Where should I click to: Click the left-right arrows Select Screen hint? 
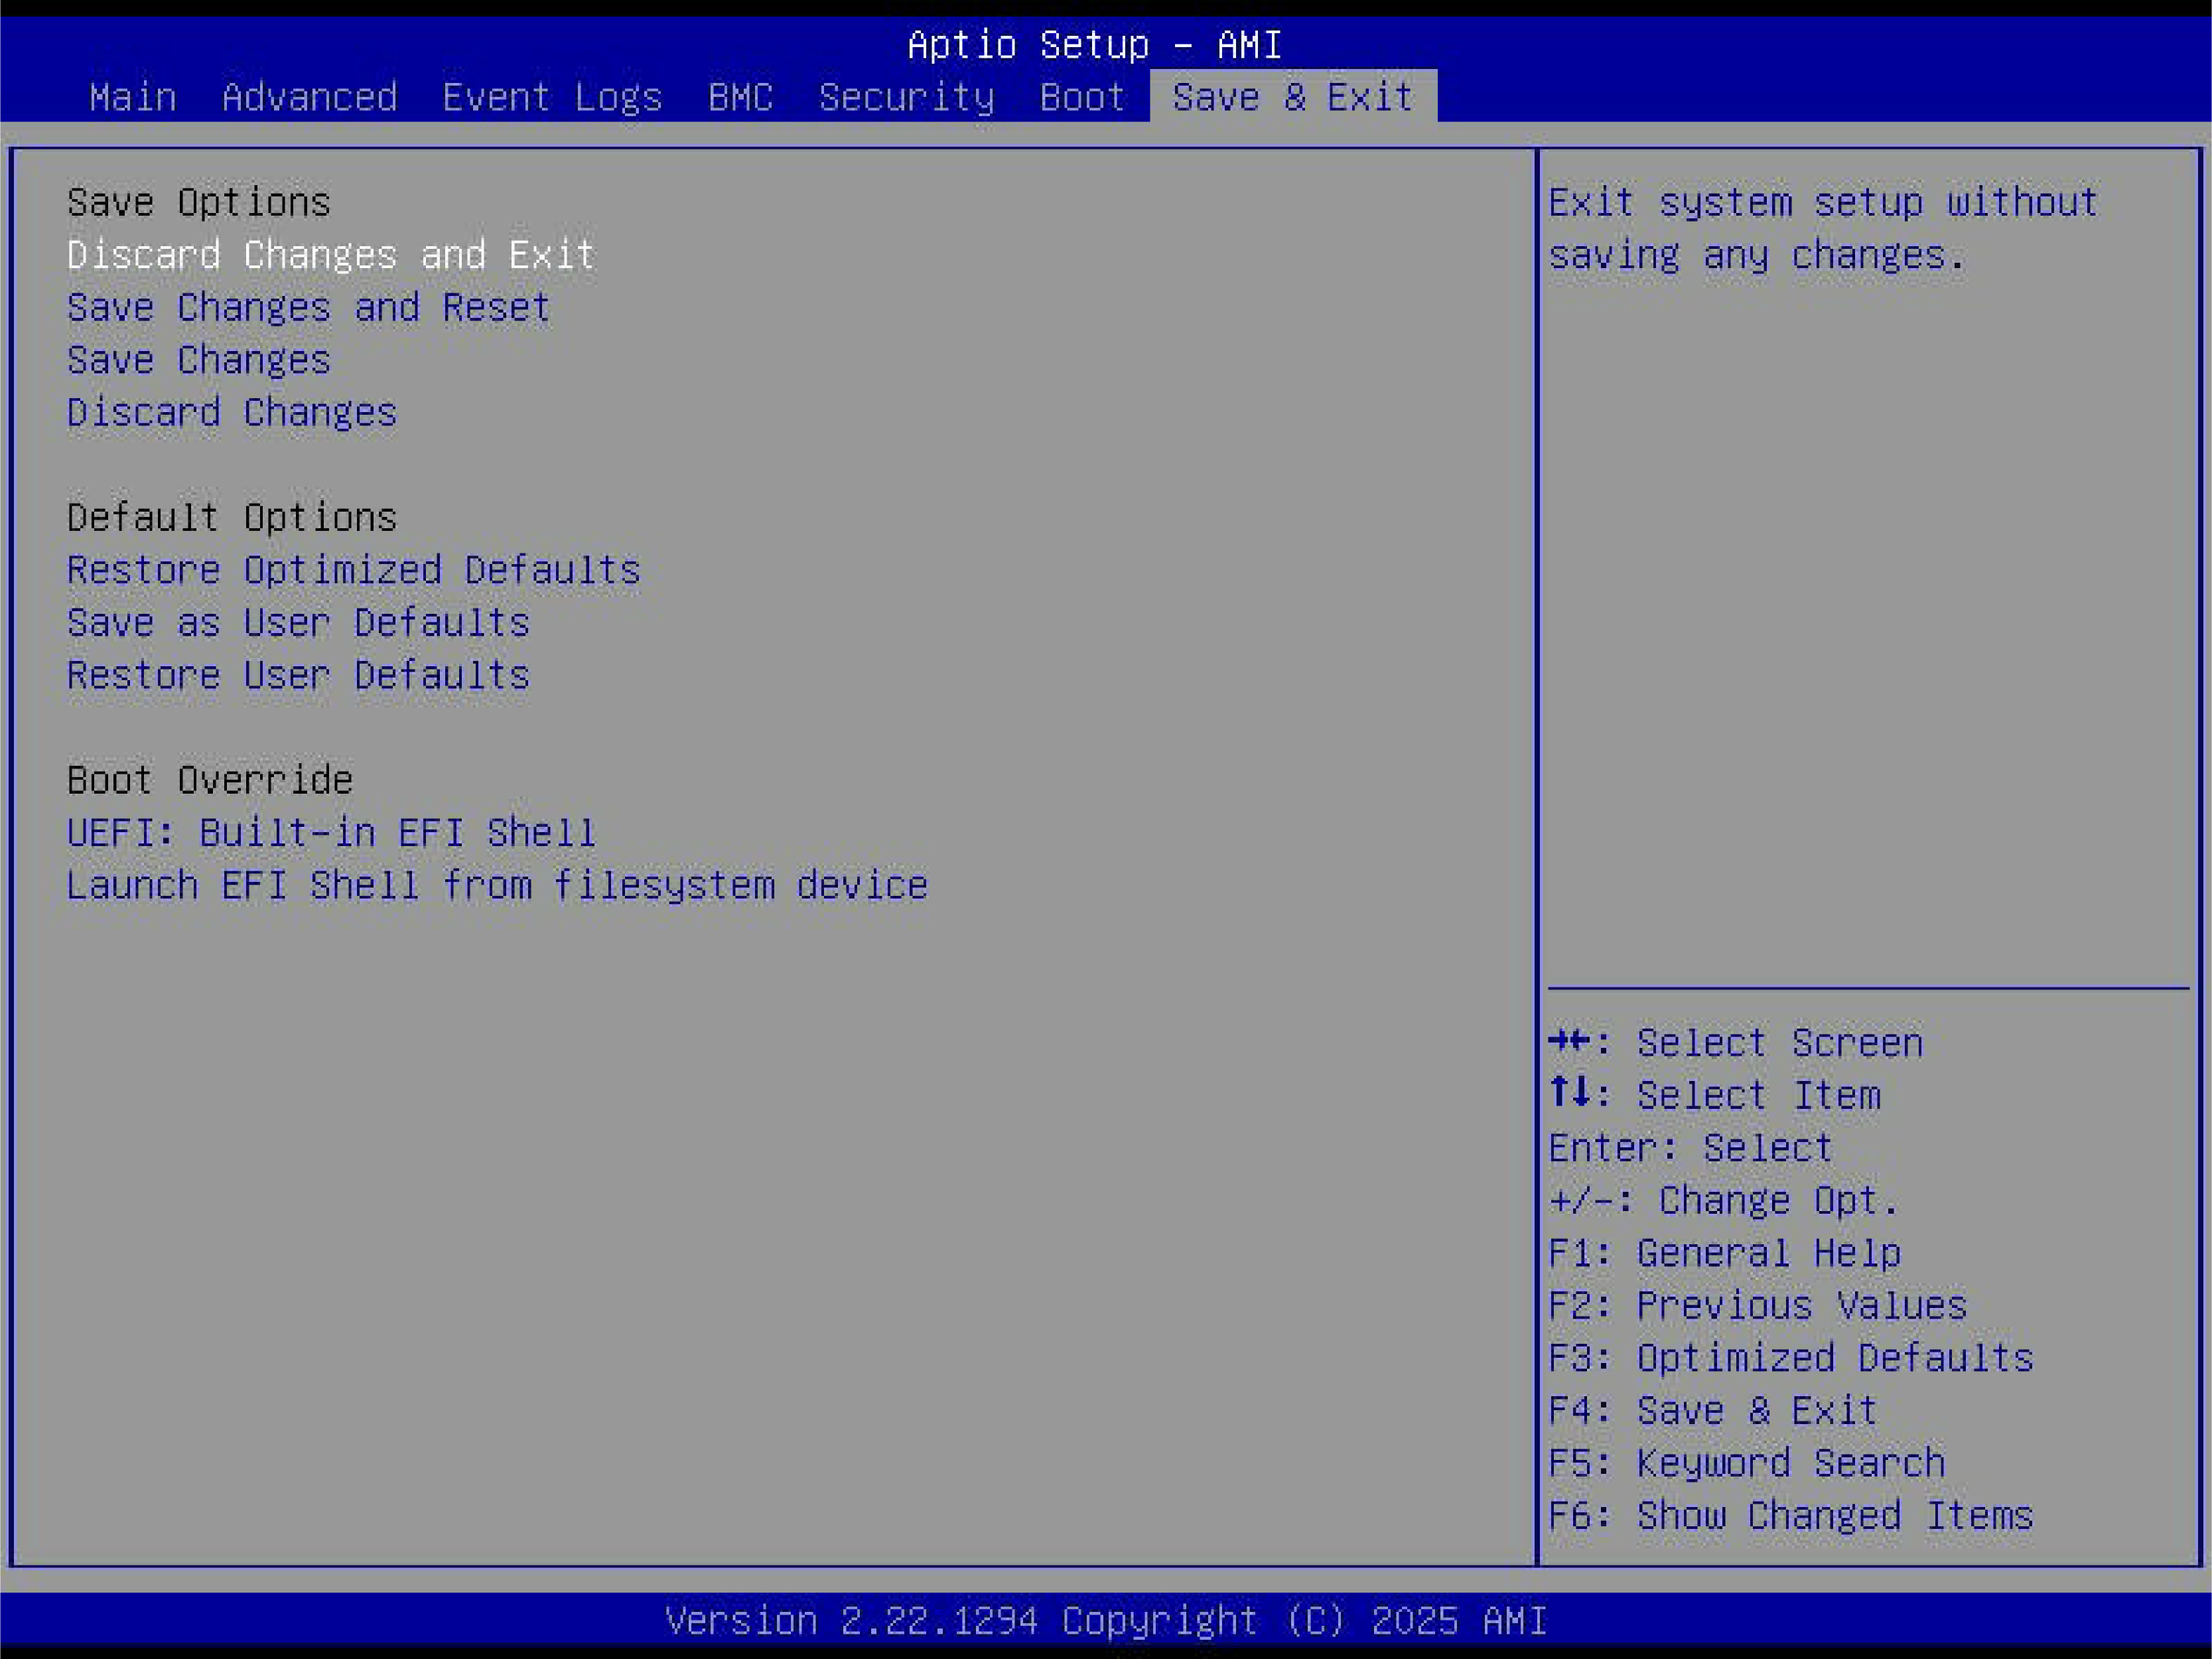point(1735,1043)
